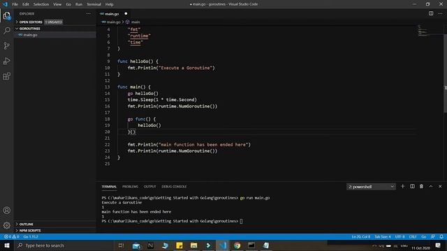
Task: Open Windows Start menu
Action: (x=6, y=245)
